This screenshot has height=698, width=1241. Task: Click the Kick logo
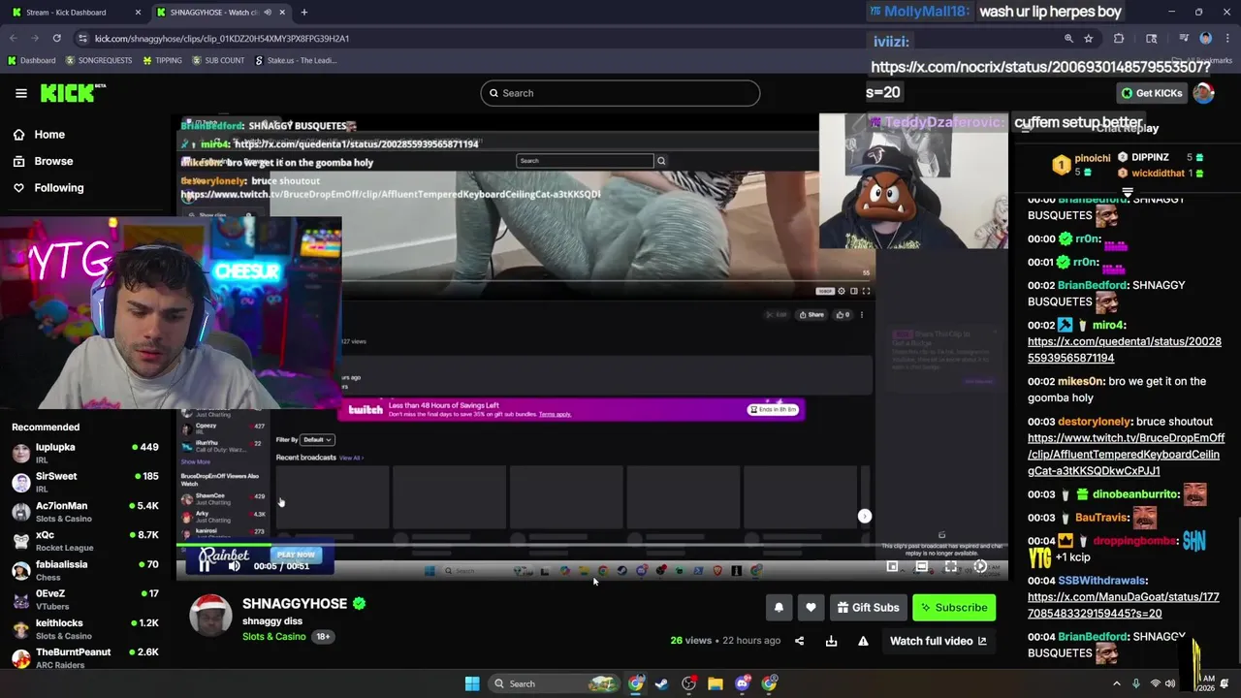[x=73, y=93]
